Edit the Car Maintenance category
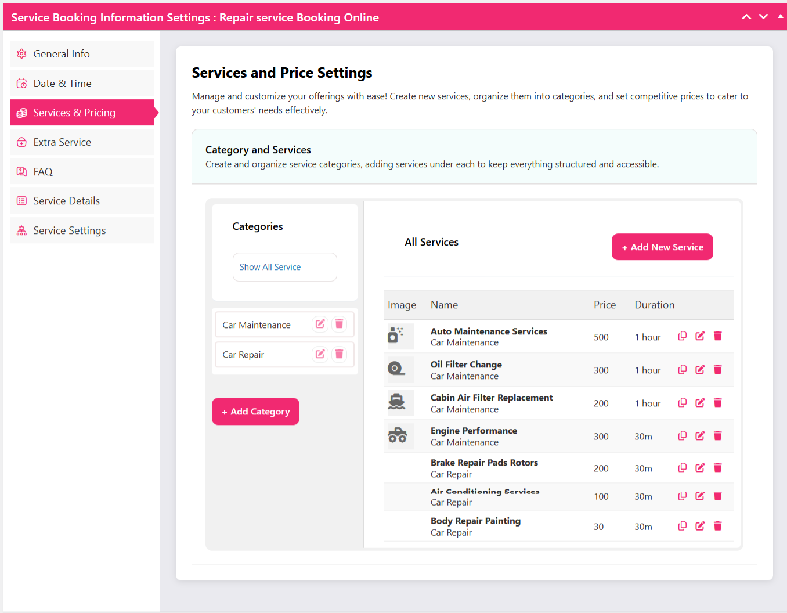The width and height of the screenshot is (787, 613). coord(320,324)
